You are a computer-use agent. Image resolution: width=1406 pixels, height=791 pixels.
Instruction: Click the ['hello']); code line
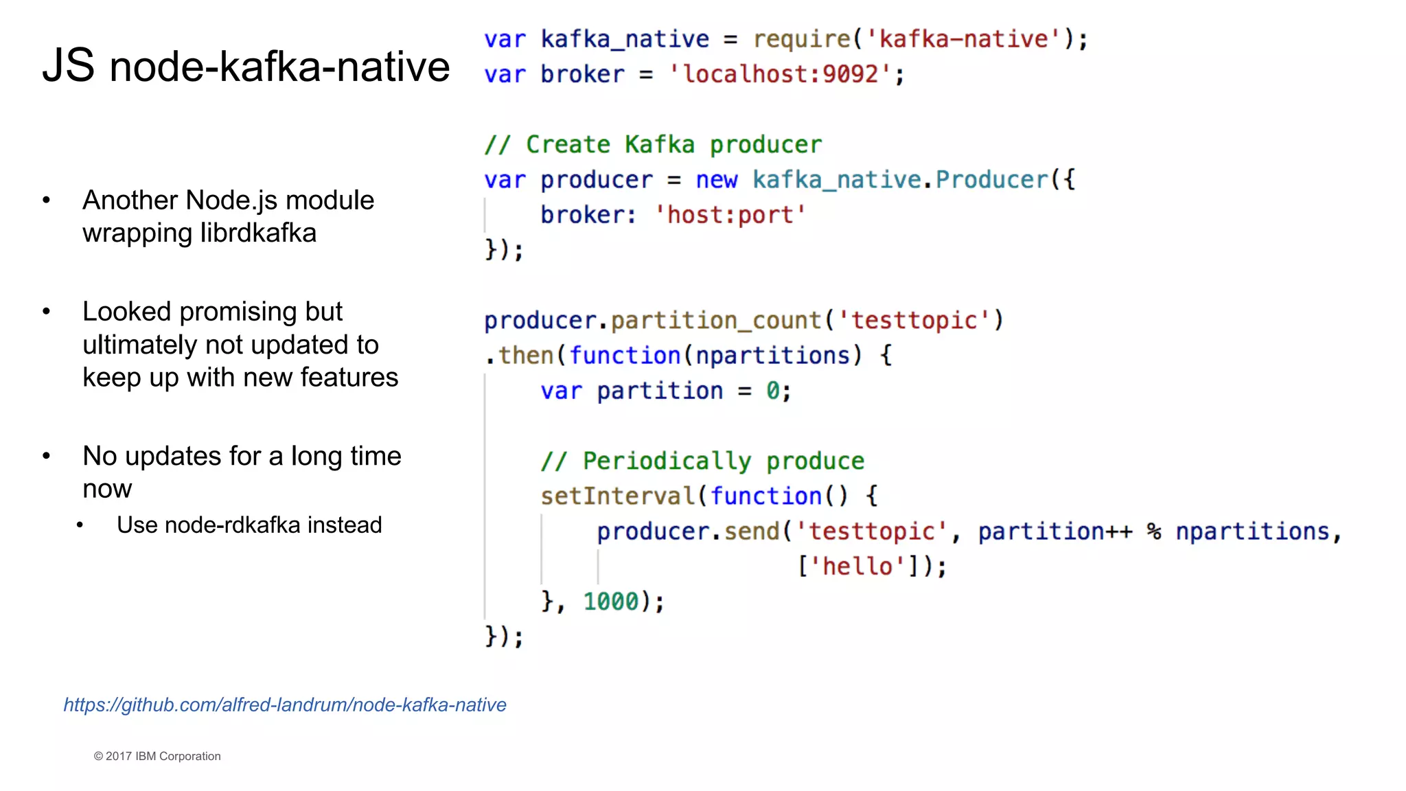[x=872, y=567]
